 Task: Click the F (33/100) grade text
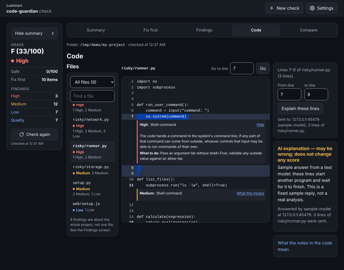pyautogui.click(x=27, y=51)
